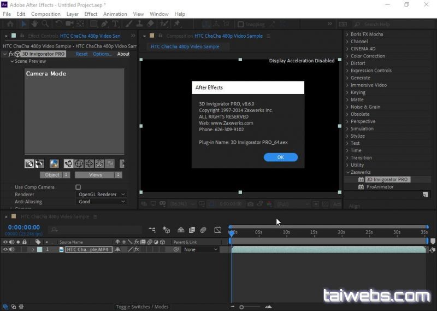Select ProAnimator effect under Zaxwerks
The height and width of the screenshot is (311, 437).
[x=380, y=186]
